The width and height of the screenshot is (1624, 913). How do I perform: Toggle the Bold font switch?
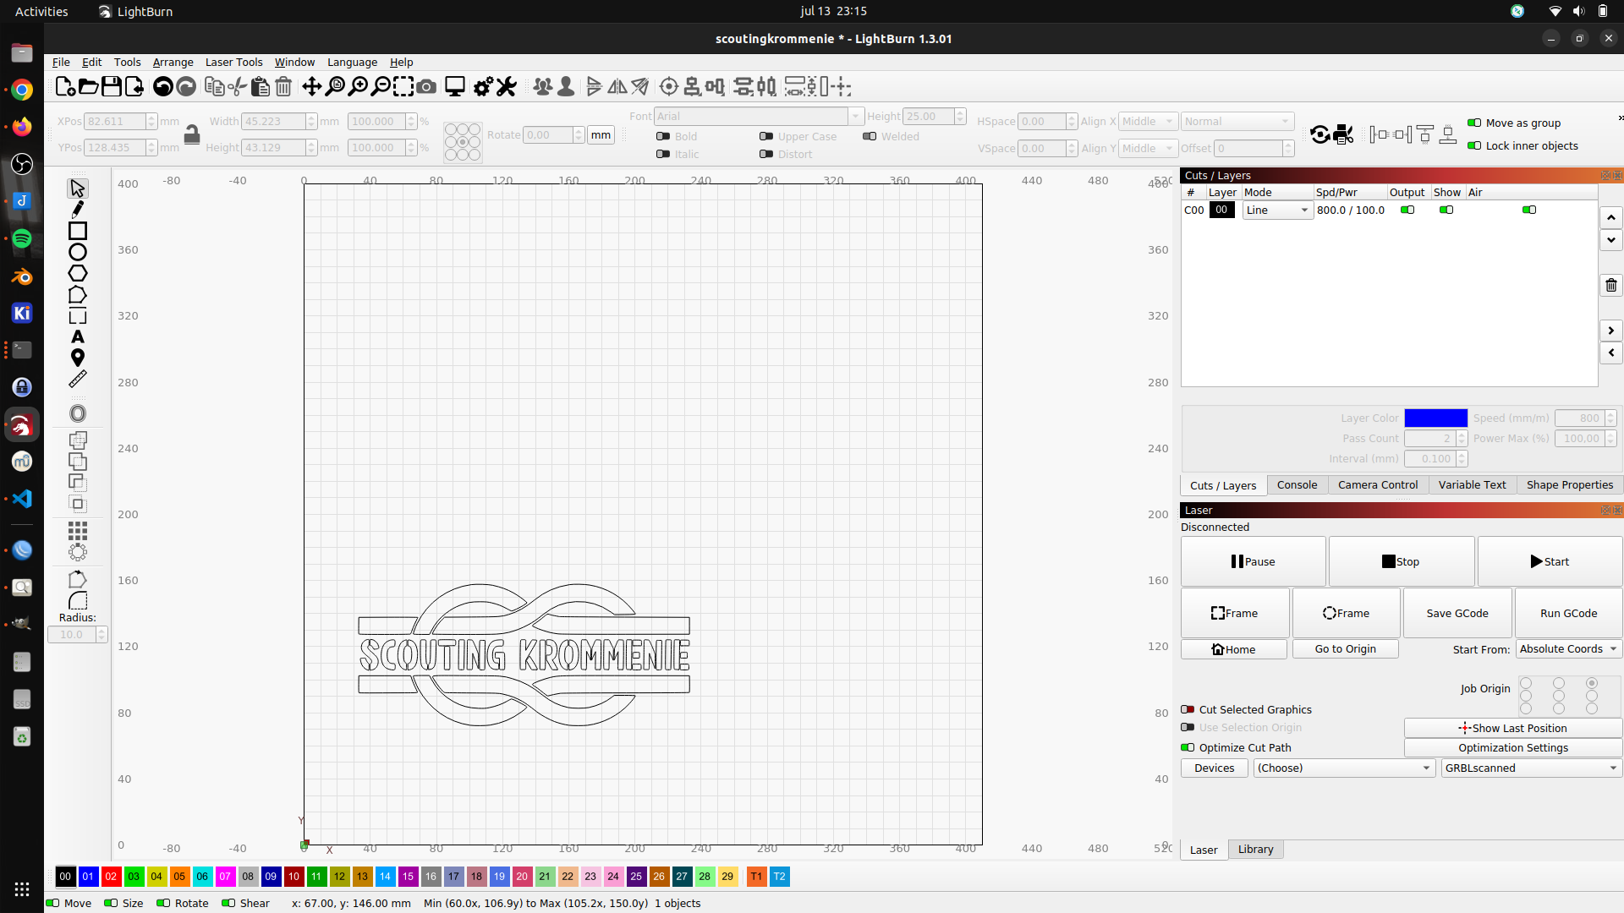663,136
